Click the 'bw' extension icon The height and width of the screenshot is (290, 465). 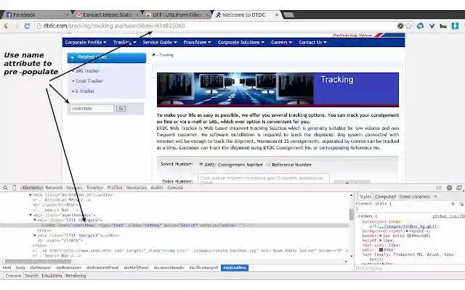pyautogui.click(x=443, y=26)
